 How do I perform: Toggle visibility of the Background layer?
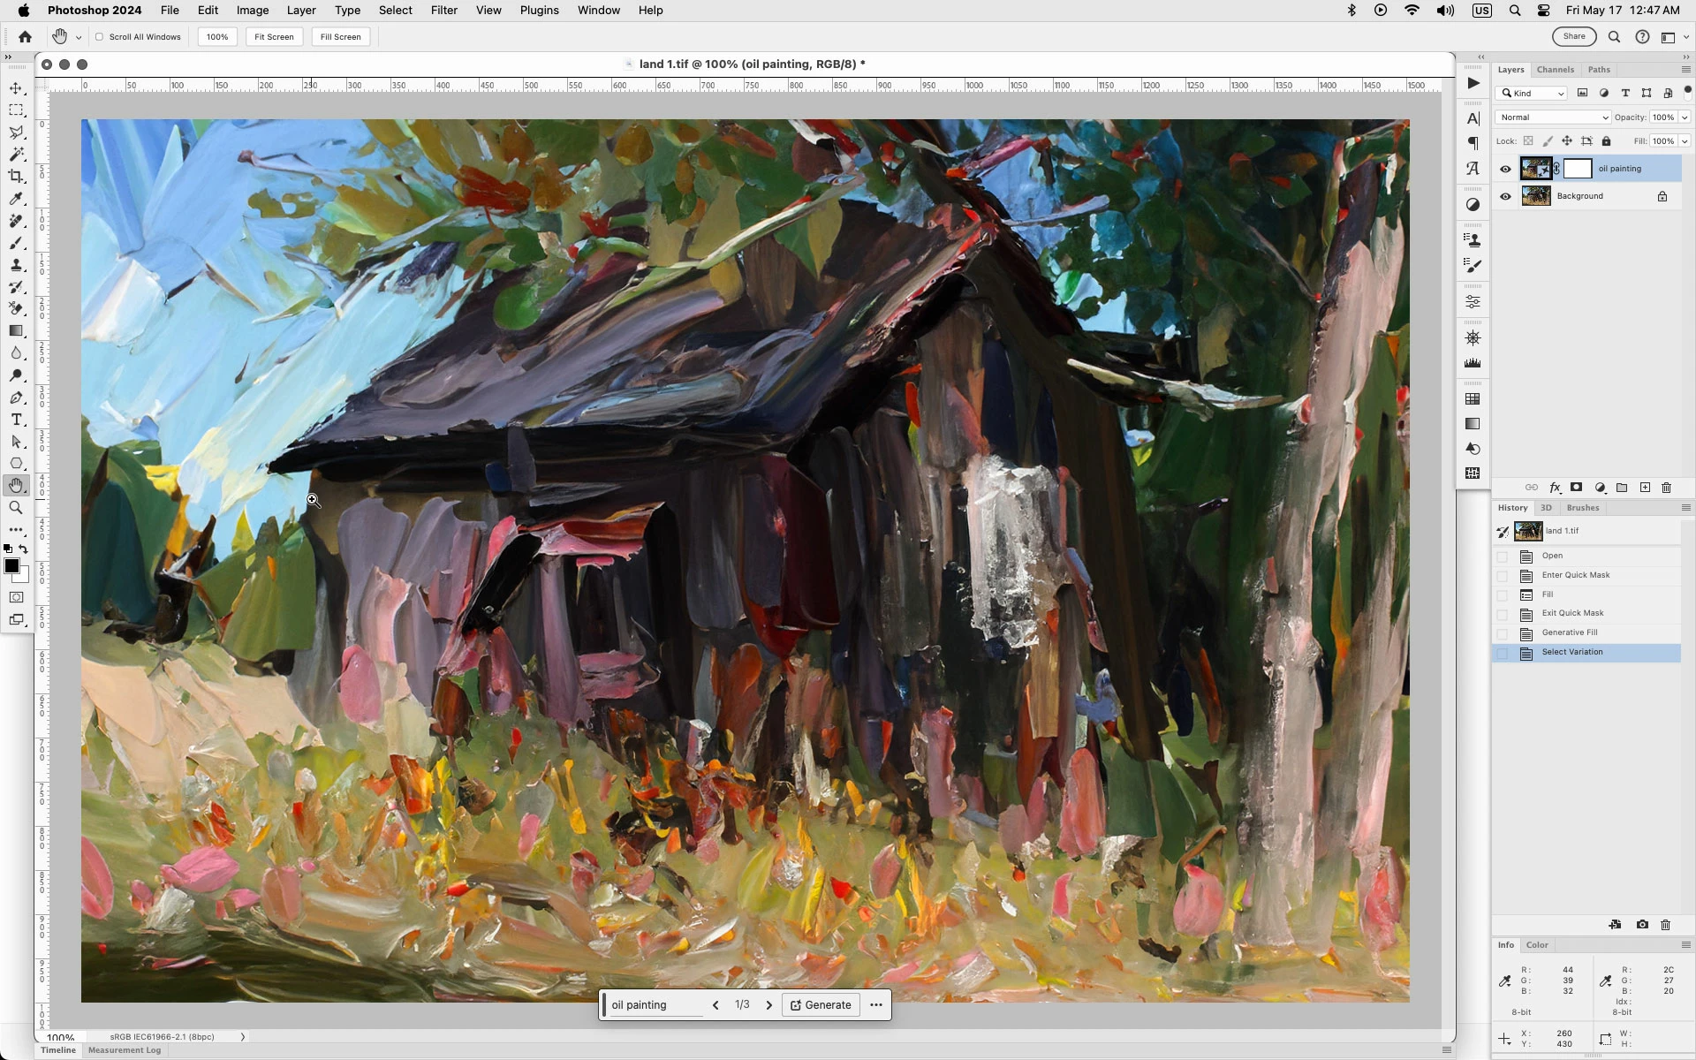1505,196
